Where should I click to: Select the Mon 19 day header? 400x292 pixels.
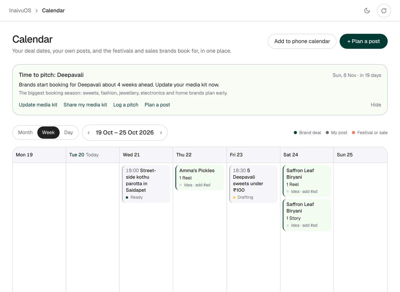pos(39,155)
